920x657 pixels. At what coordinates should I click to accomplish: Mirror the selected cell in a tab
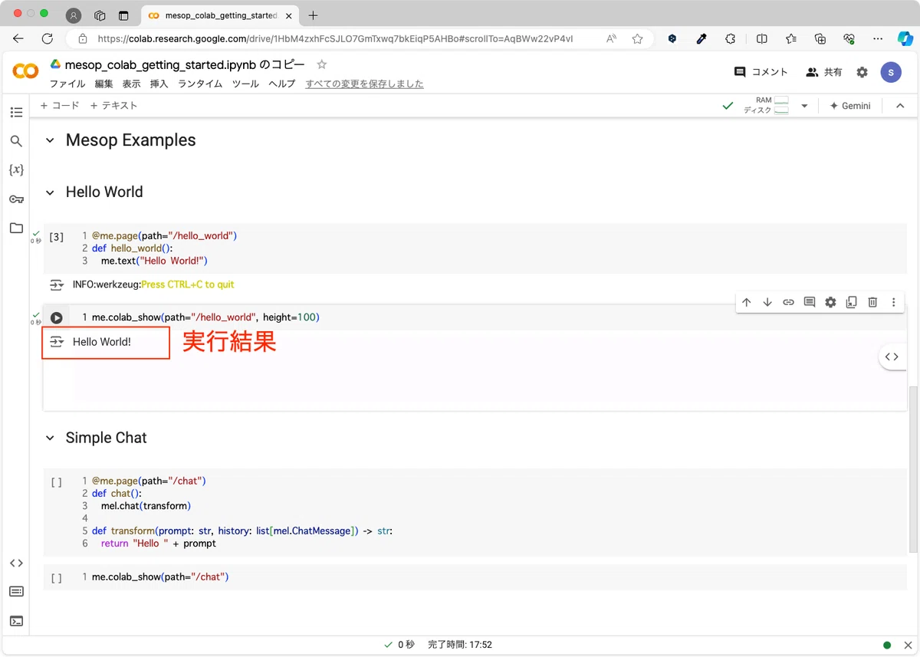pyautogui.click(x=851, y=303)
